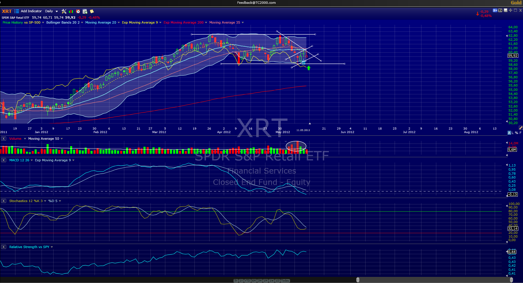Click the Gold label in title bar

coord(516,3)
